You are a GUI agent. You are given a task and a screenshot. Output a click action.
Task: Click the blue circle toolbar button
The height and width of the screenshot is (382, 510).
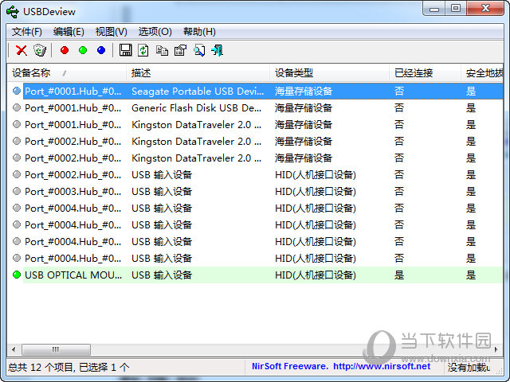tap(101, 50)
